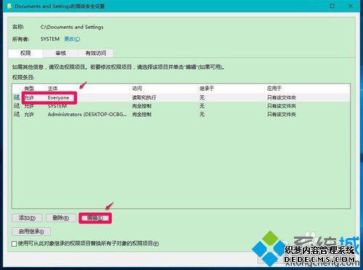Select the Everyone permission entry
Image resolution: width=363 pixels, height=270 pixels.
coord(181,98)
